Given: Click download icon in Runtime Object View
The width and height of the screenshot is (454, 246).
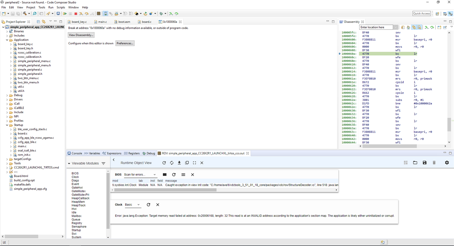Looking at the screenshot, I should pos(179,163).
